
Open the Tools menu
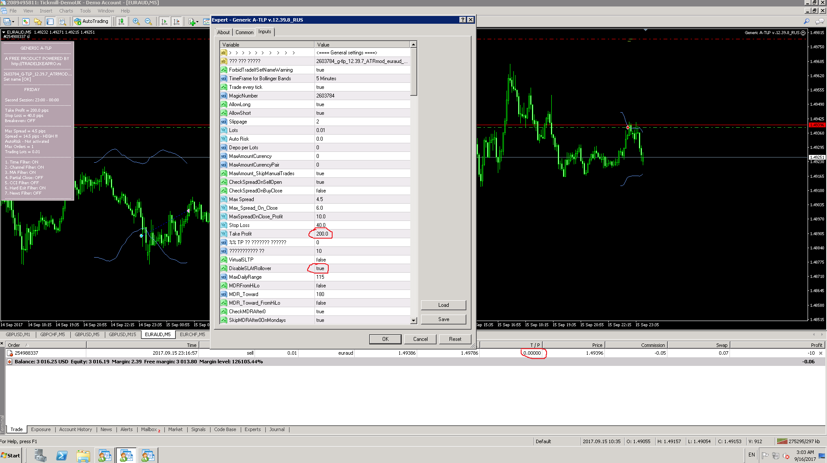click(85, 11)
